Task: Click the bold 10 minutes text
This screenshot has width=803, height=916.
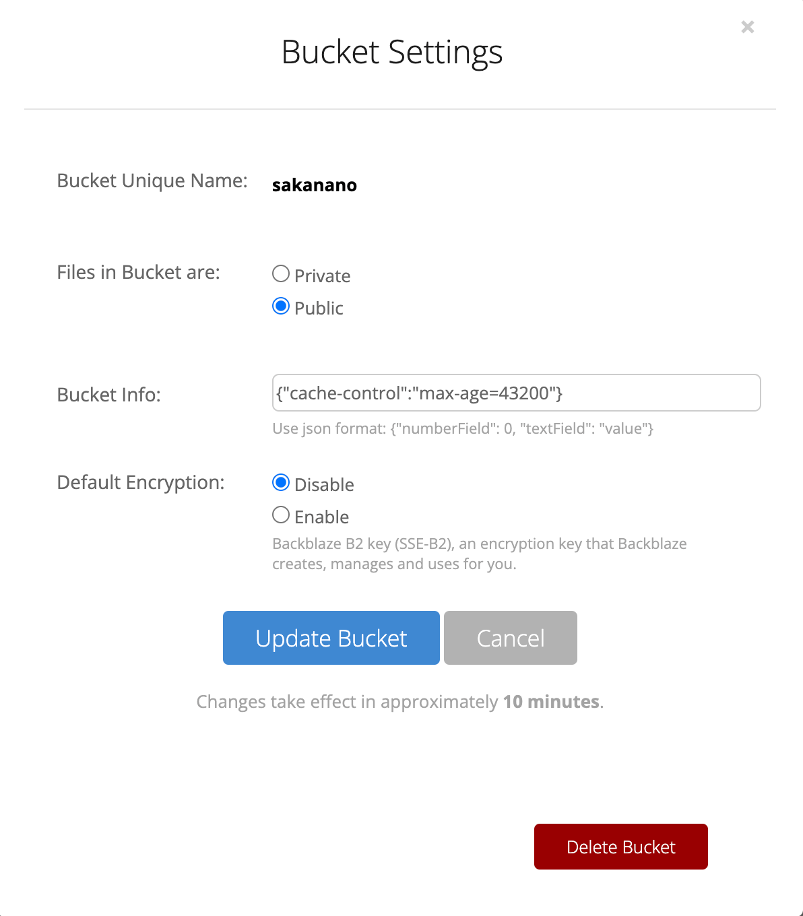Action: coord(551,702)
